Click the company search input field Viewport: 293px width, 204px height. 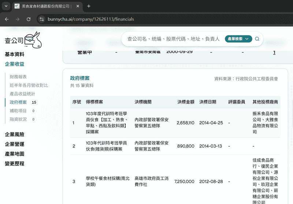tap(172, 39)
